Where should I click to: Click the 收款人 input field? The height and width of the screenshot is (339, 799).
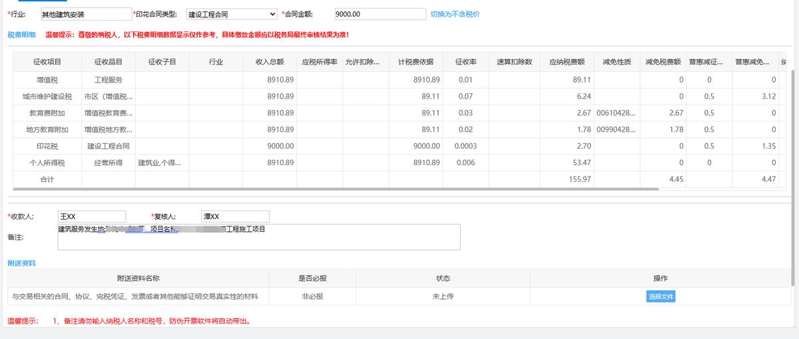[92, 216]
